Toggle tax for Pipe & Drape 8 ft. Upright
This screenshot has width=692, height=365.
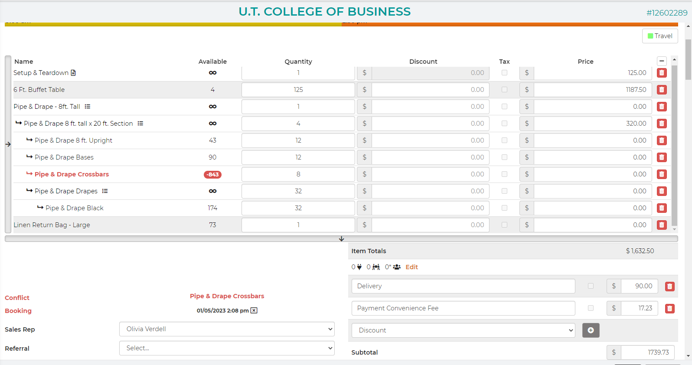[504, 140]
